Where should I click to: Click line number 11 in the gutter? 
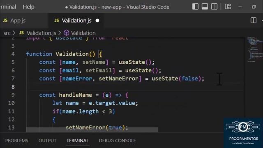11,111
